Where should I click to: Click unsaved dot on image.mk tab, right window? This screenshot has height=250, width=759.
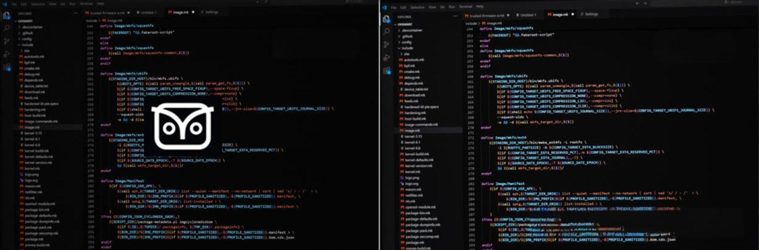tap(573, 14)
